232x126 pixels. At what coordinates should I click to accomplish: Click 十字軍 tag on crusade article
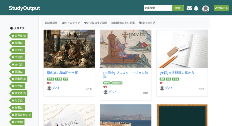pos(59,79)
